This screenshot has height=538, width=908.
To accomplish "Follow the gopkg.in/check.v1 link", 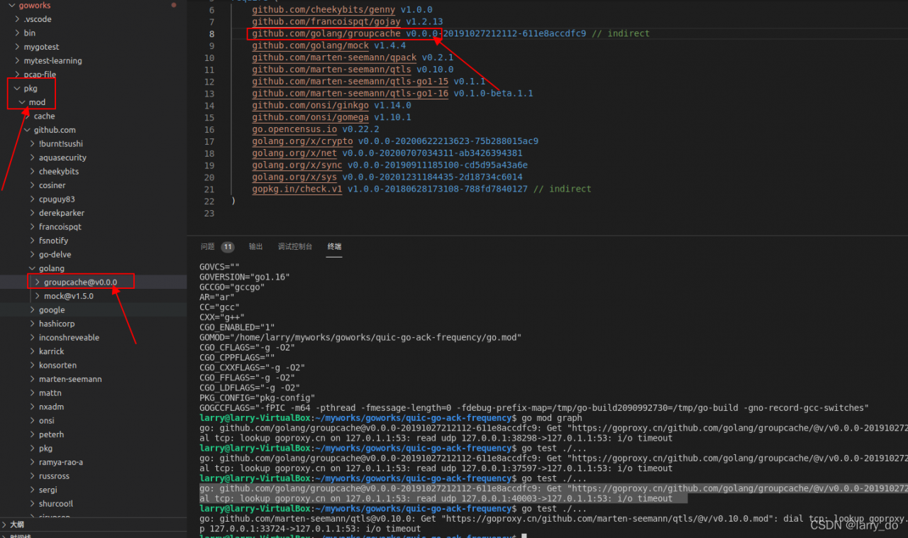I will pos(297,190).
